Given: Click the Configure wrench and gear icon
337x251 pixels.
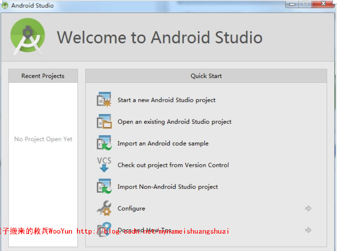Looking at the screenshot, I should [x=104, y=208].
